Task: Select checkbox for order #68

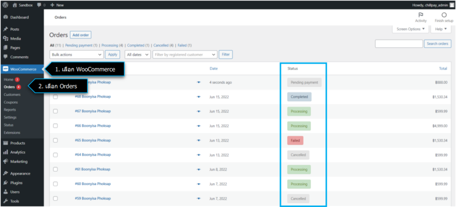Action: pos(55,97)
